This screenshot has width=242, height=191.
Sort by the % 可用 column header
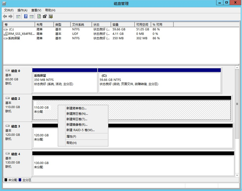[162, 24]
